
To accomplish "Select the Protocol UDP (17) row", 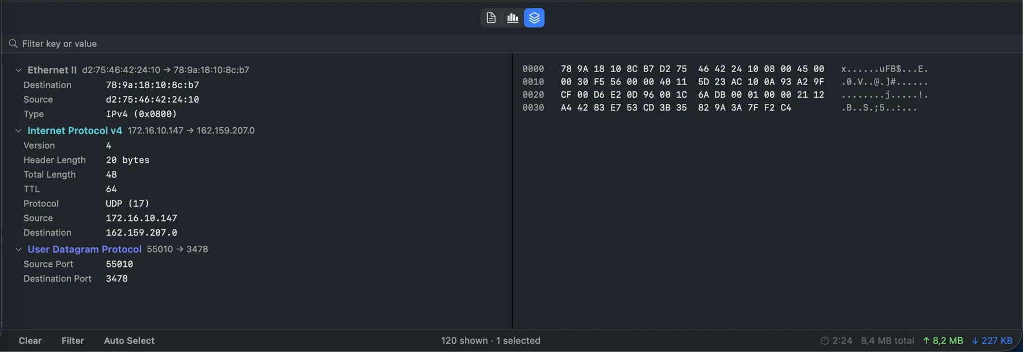I will 256,203.
